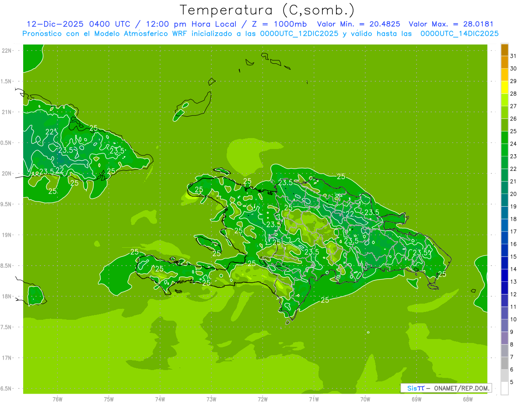Click the 70W longitude axis label
This screenshot has width=525, height=405.
pyautogui.click(x=365, y=399)
